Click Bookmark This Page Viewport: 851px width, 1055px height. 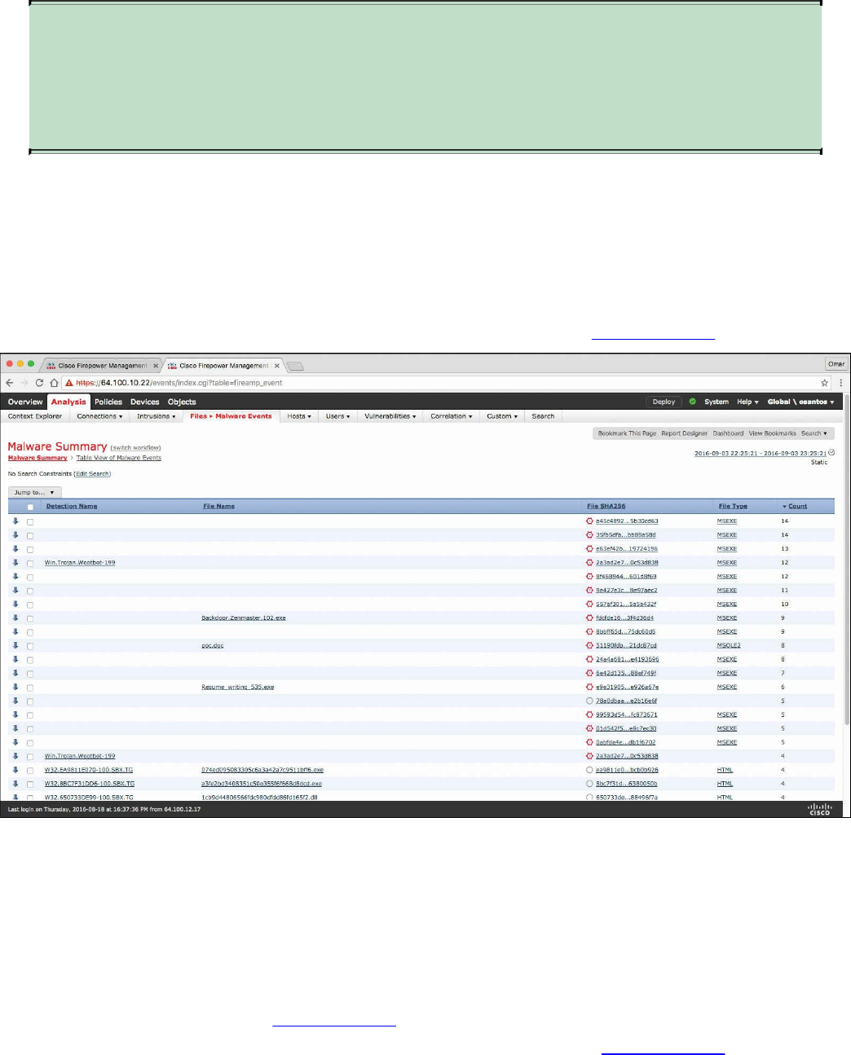coord(627,433)
